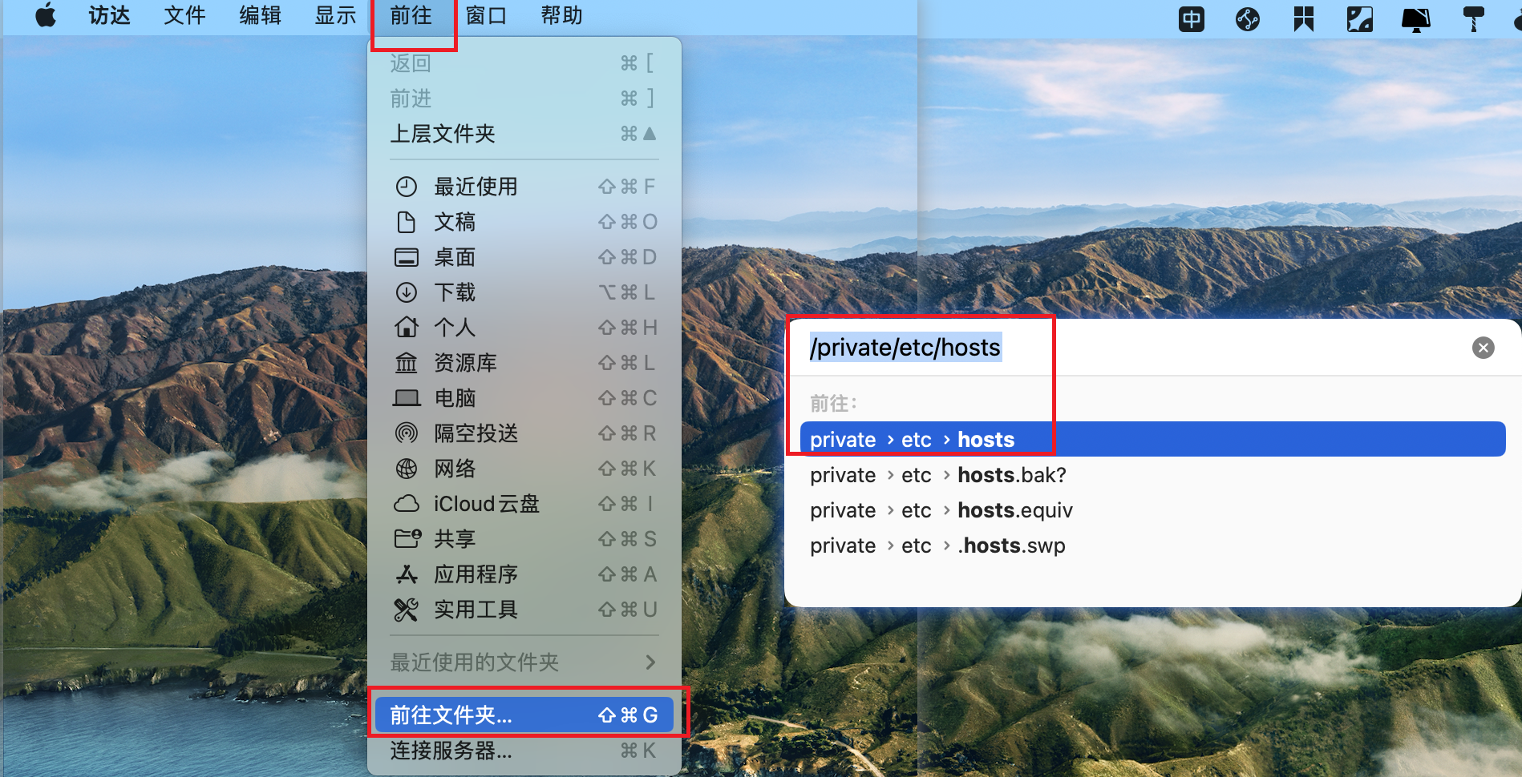Open the 显示 menu
Viewport: 1522px width, 777px height.
[335, 16]
